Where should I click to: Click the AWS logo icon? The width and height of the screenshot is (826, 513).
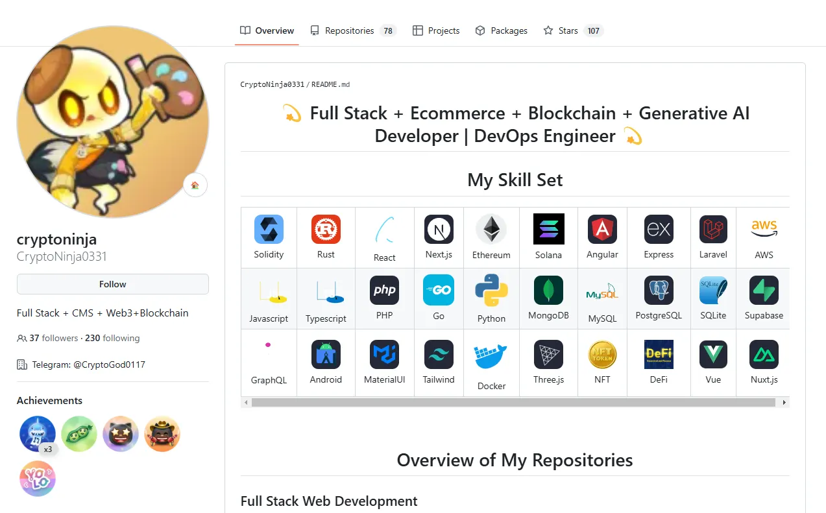764,229
